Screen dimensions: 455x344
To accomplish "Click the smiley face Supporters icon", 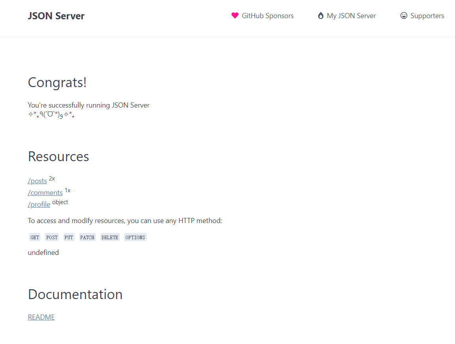I will click(404, 16).
